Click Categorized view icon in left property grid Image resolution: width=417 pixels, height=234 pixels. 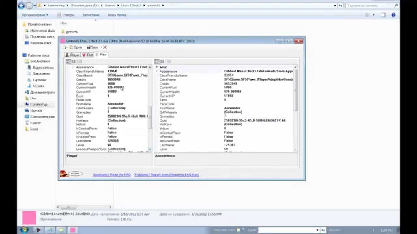coord(68,61)
